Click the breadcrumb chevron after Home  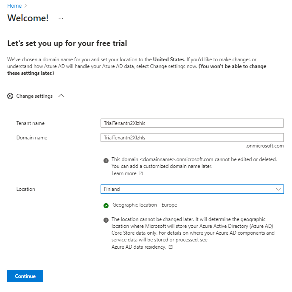click(25, 6)
